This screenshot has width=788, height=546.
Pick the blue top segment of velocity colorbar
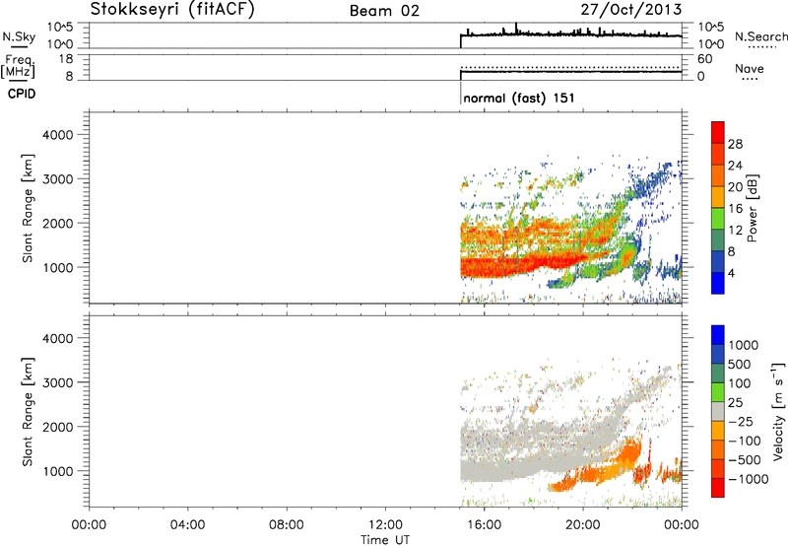pyautogui.click(x=718, y=335)
